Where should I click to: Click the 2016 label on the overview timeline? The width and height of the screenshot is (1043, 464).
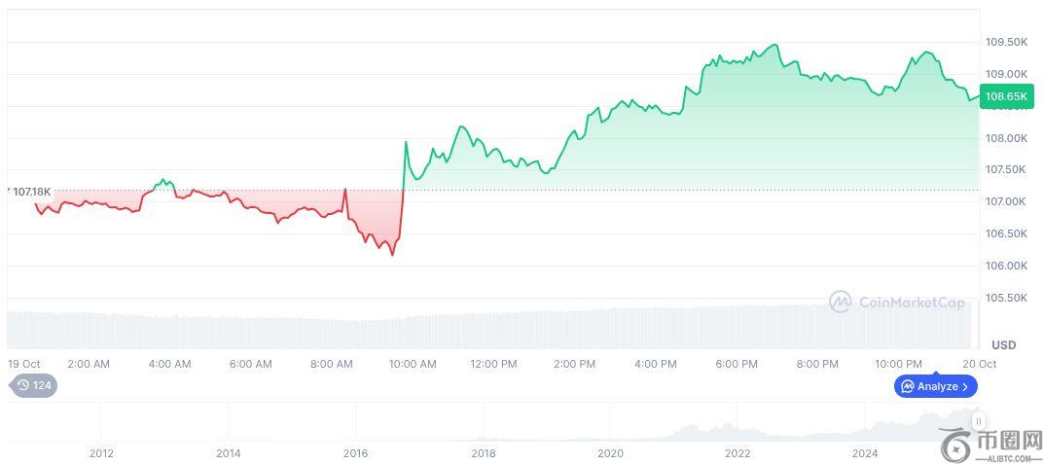[x=355, y=453]
